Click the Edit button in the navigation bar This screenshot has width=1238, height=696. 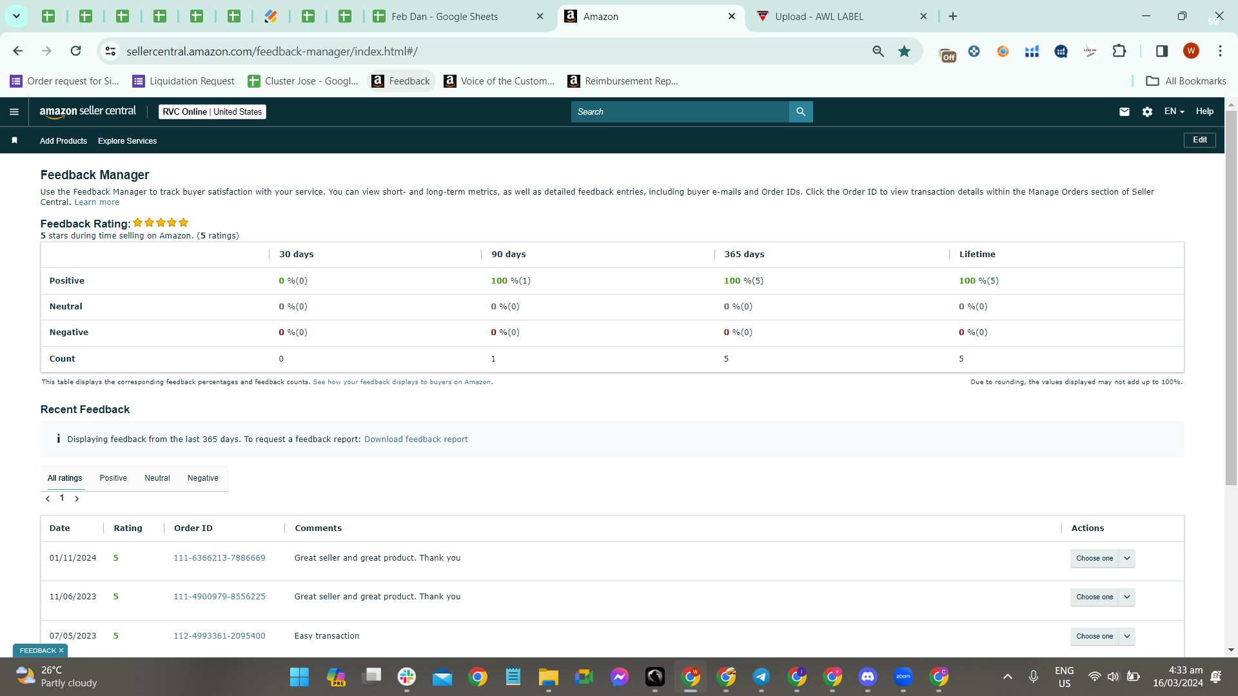1200,140
